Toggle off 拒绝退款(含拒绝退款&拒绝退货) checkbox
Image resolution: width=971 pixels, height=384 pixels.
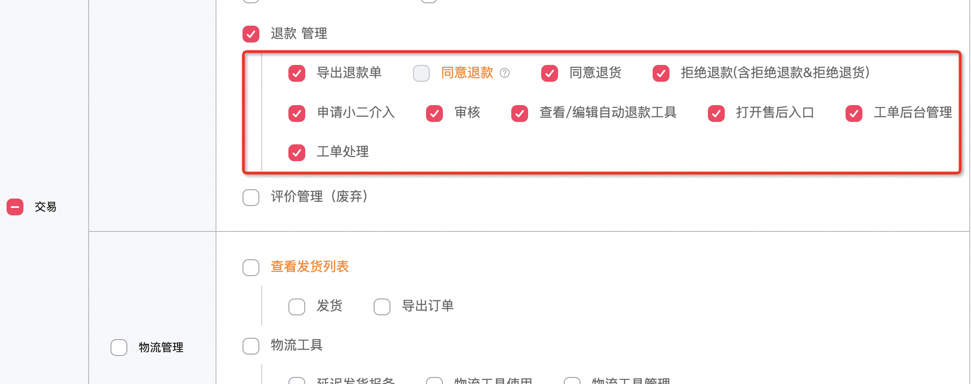tap(661, 73)
